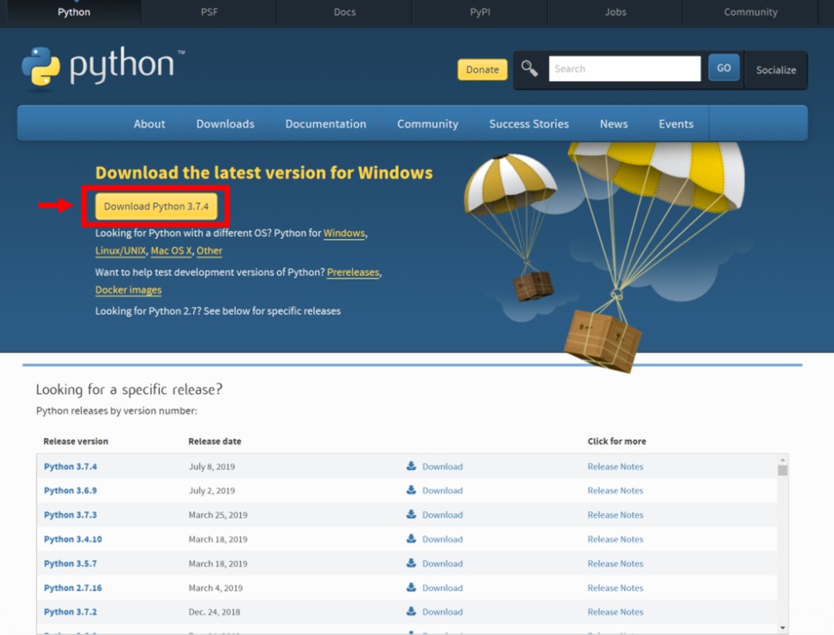The image size is (834, 635).
Task: Click download icon in Python 3.7.3 row
Action: 411,514
